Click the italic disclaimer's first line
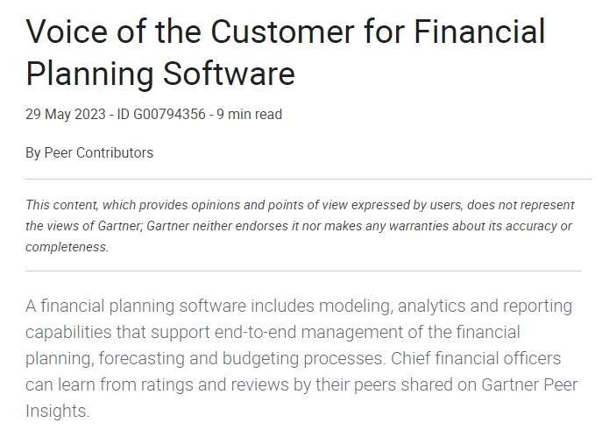The image size is (609, 437). point(300,205)
